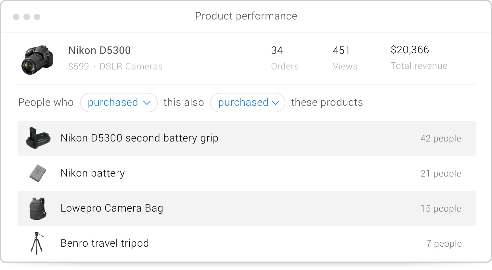Screen dimensions: 492x270
Task: Open the Benro travel tripod item
Action: [x=247, y=243]
